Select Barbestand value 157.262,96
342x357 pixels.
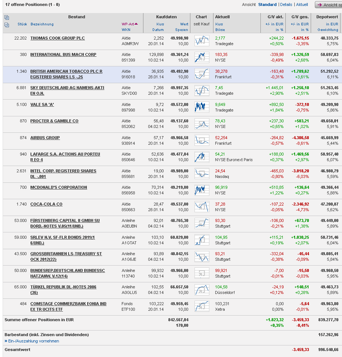point(328,335)
